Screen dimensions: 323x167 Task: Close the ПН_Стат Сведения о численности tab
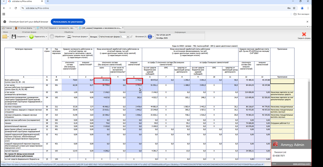[76, 28]
